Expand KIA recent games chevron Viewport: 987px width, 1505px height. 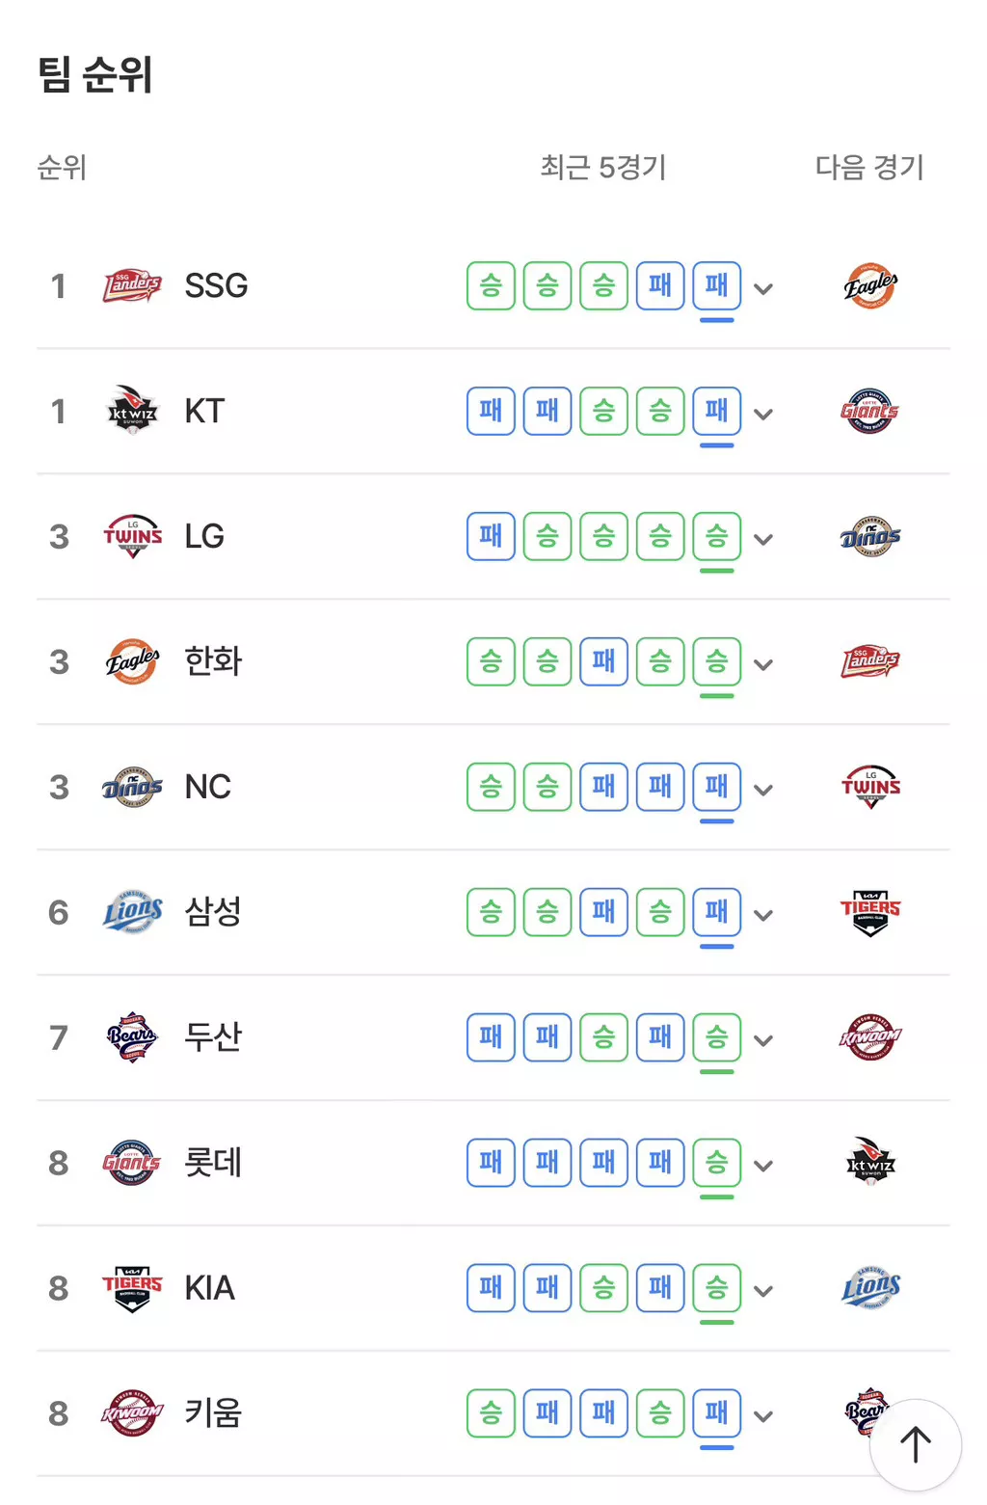[763, 1291]
